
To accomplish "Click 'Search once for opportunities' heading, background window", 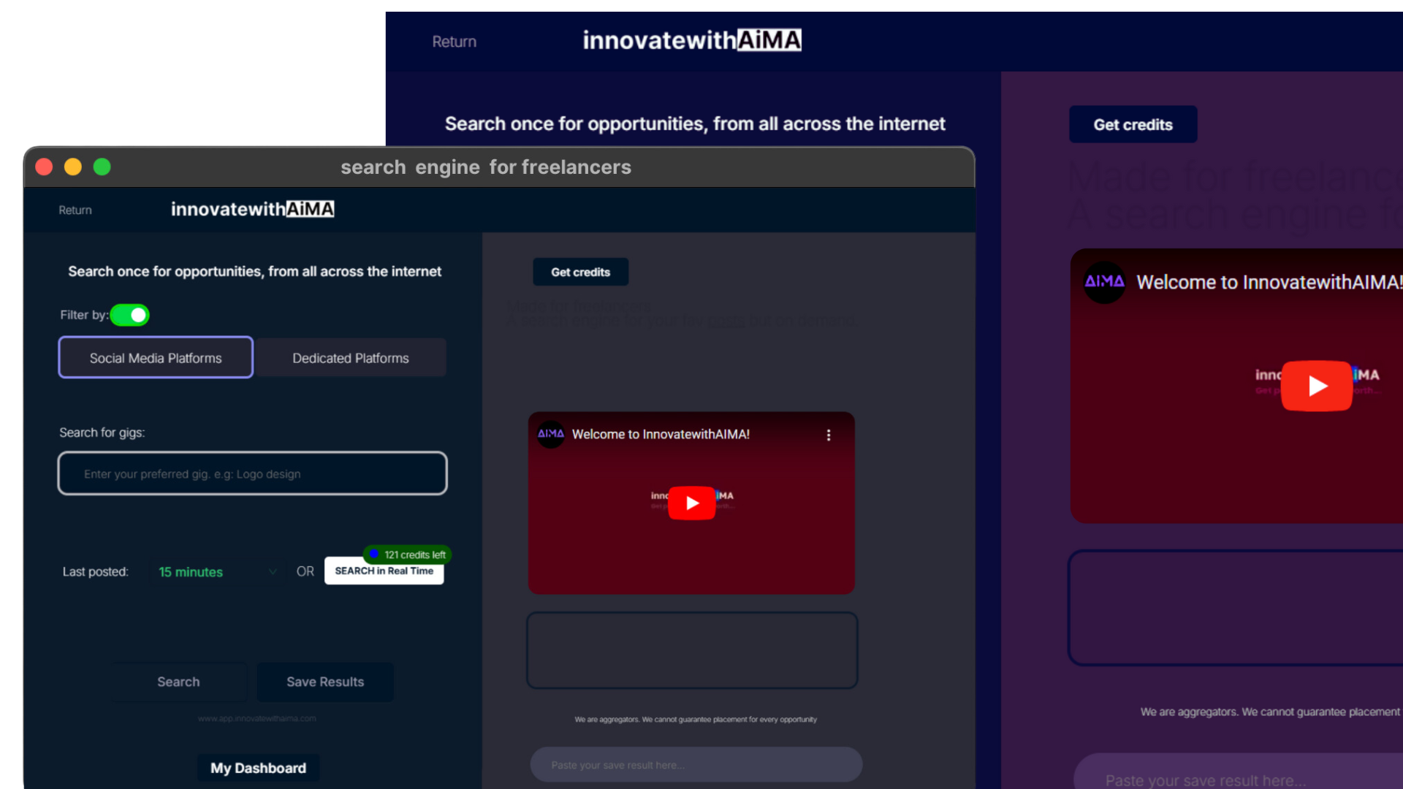I will click(695, 123).
